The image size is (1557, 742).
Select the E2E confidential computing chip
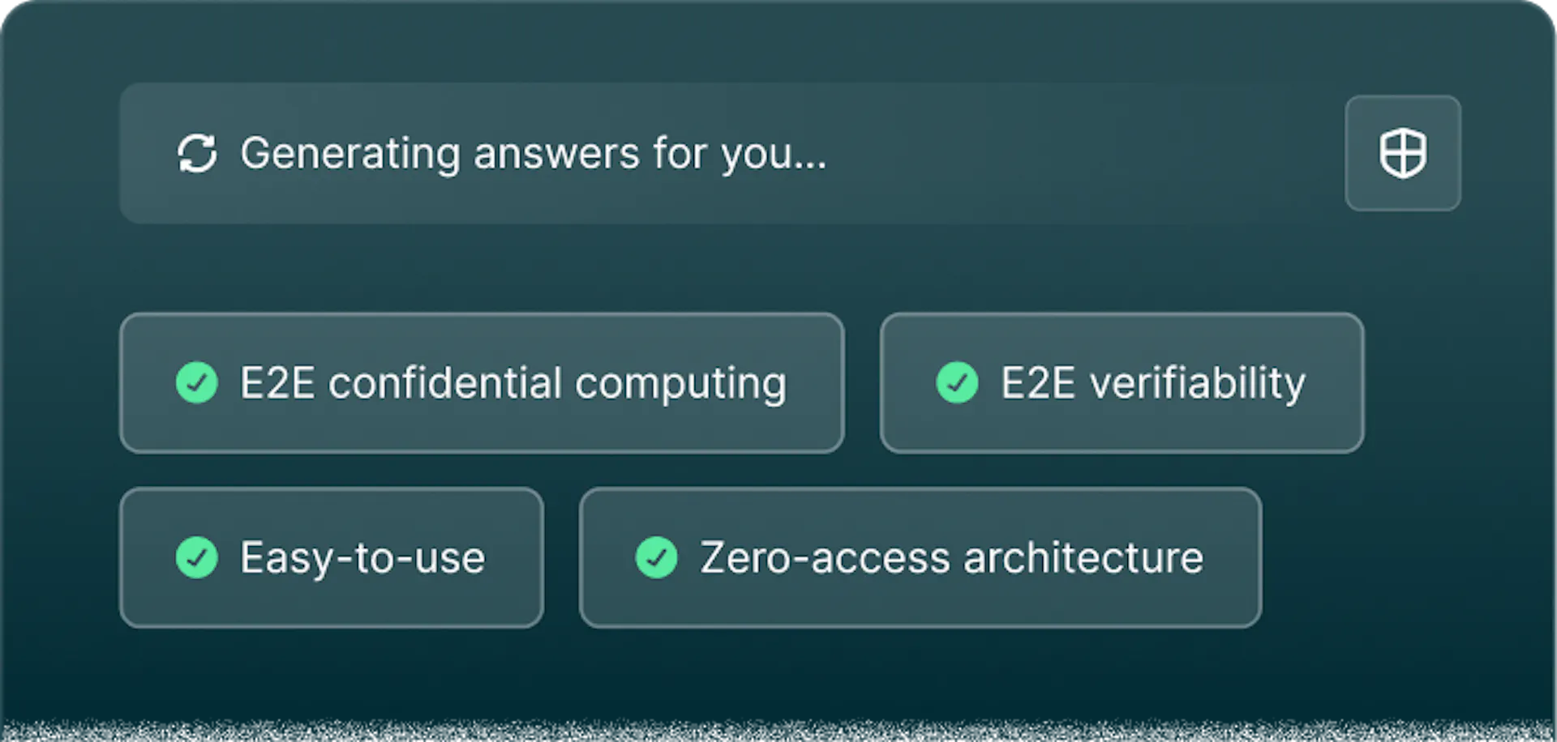point(482,382)
